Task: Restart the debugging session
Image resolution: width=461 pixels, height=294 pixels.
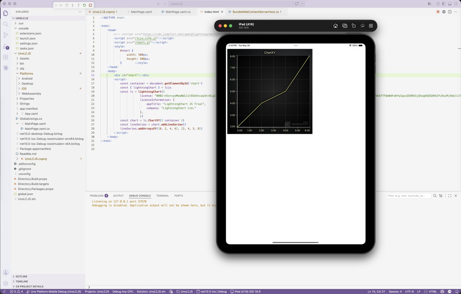Action: 84,5
